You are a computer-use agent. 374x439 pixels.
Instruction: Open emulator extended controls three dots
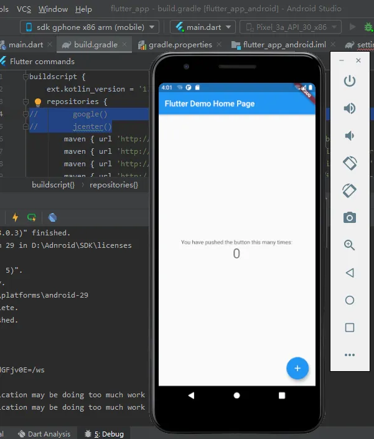[x=350, y=355]
